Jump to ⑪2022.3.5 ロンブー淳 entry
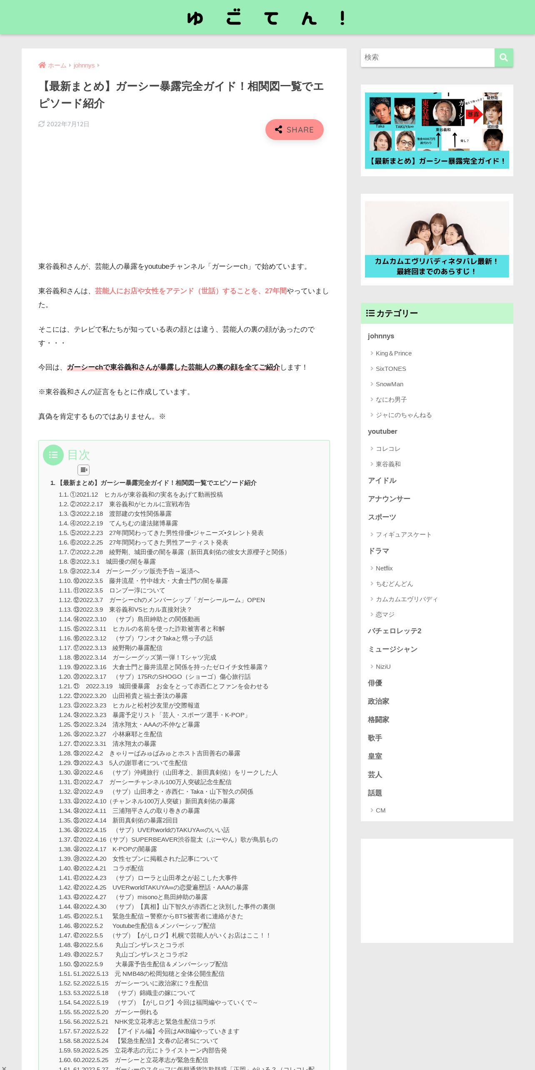 112,590
